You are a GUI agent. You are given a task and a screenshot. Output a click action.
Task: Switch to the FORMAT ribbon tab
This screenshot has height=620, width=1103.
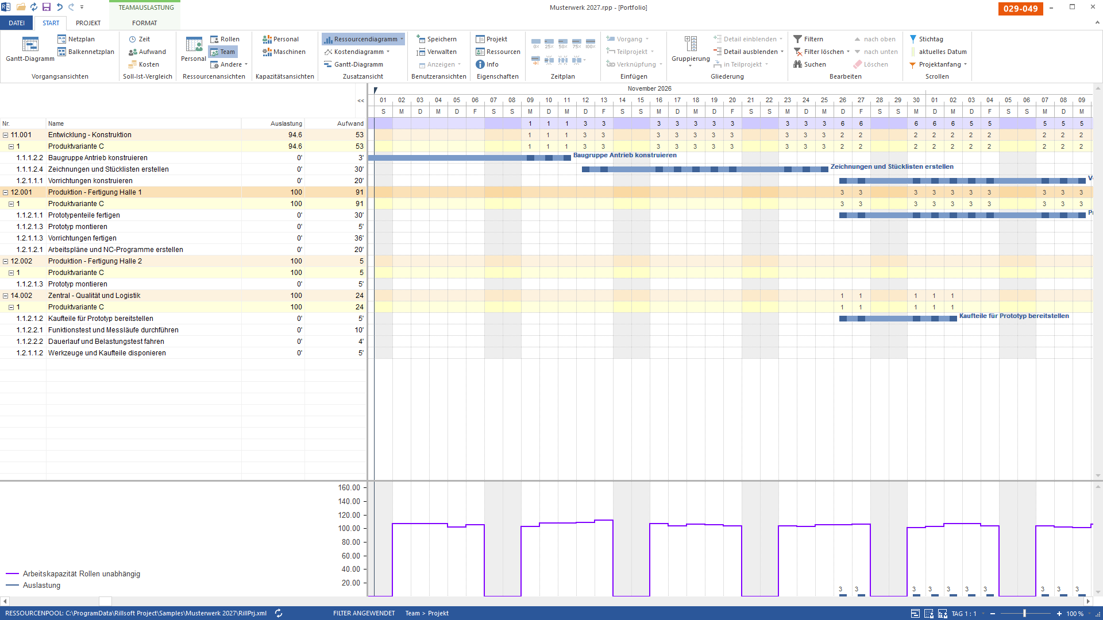(x=144, y=23)
